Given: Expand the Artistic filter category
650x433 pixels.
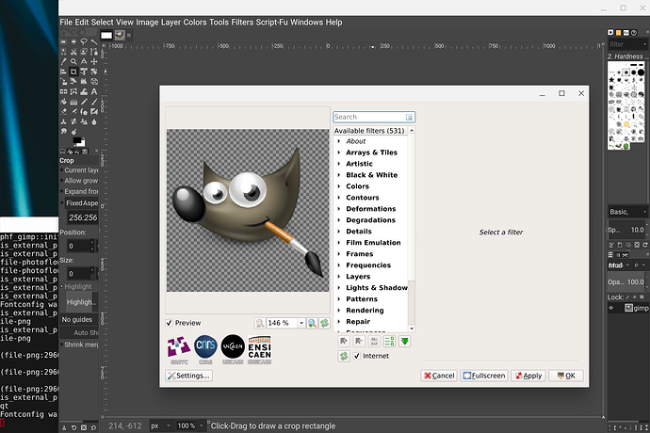Looking at the screenshot, I should click(x=339, y=164).
